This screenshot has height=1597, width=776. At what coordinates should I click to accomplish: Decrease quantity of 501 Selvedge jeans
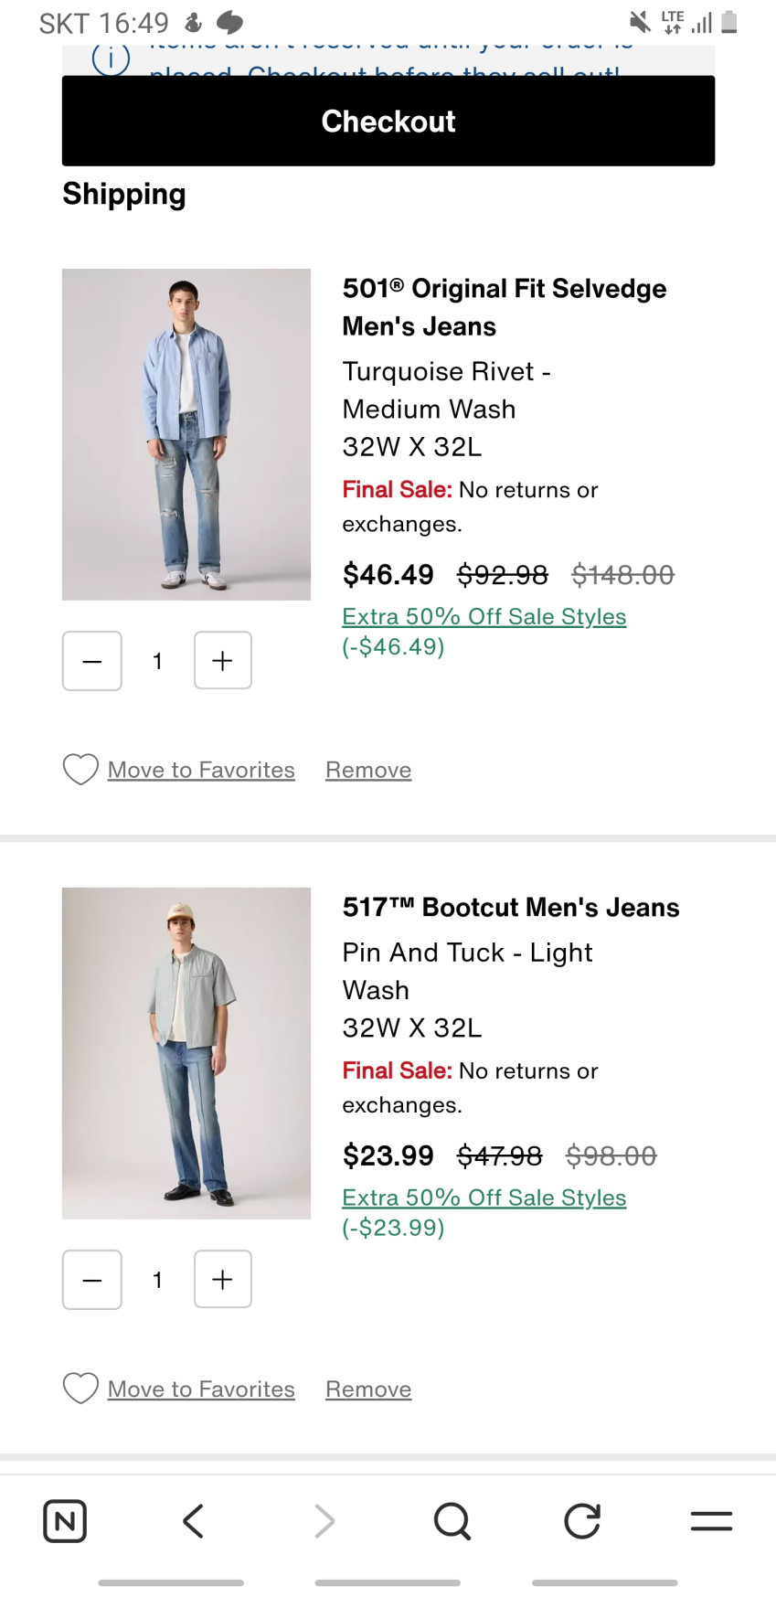tap(92, 661)
